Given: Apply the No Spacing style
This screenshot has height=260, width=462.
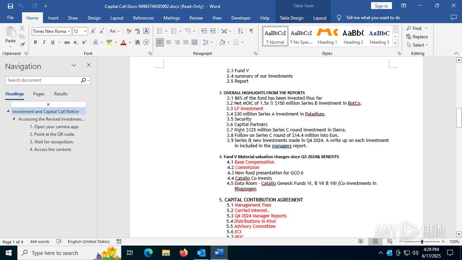Looking at the screenshot, I should (301, 36).
